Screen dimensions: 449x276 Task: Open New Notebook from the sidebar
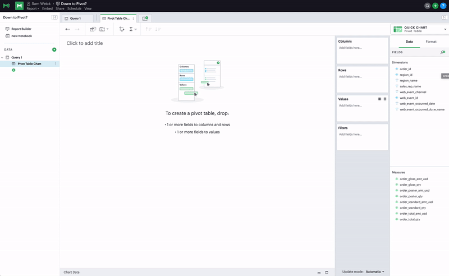(x=21, y=36)
